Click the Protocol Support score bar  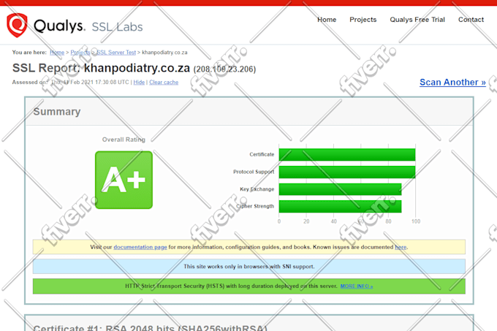(347, 172)
